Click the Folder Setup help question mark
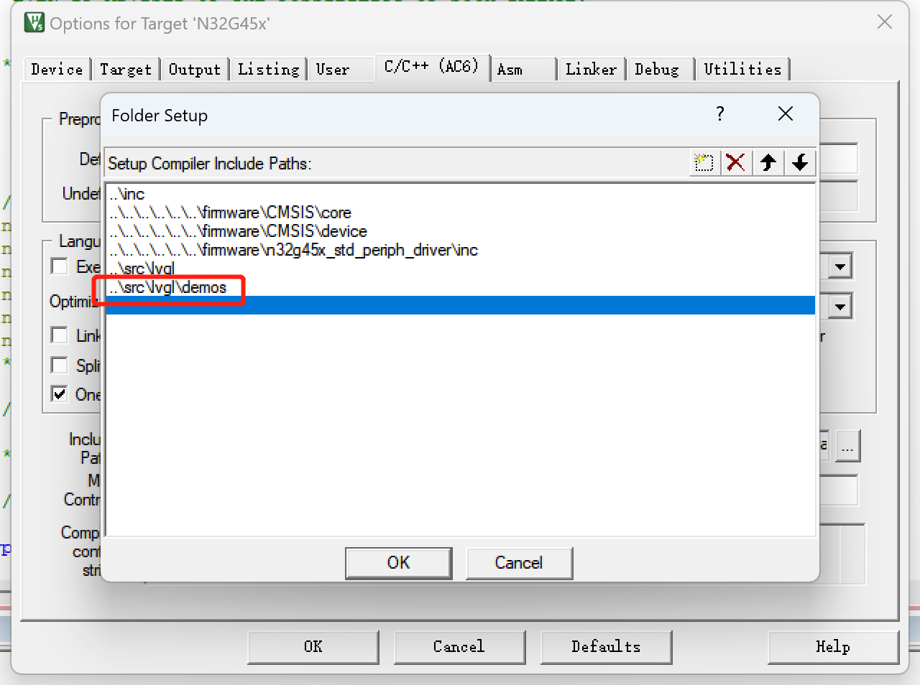Screen dimensions: 920x685 tap(719, 114)
